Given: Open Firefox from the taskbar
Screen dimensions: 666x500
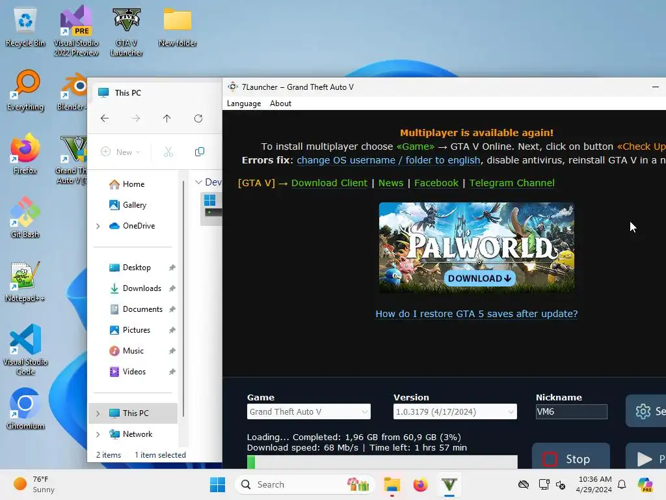Looking at the screenshot, I should click(x=421, y=484).
